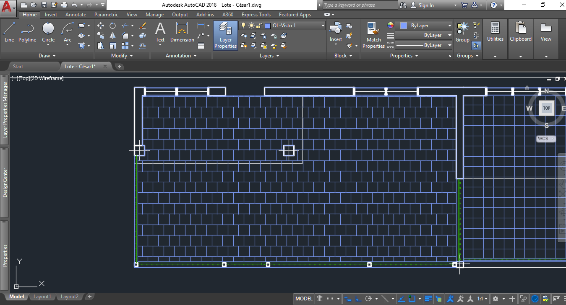The image size is (566, 305).
Task: Toggle Polar Tracking in status bar
Action: [369, 299]
